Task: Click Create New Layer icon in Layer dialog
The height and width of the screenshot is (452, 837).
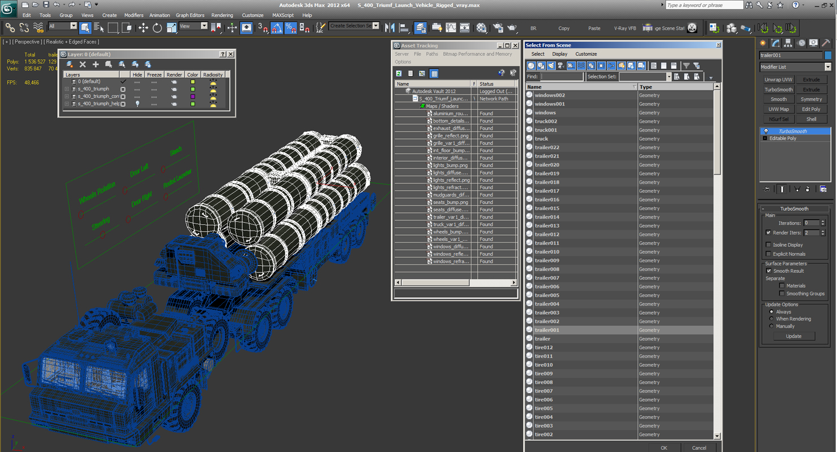Action: coord(70,64)
